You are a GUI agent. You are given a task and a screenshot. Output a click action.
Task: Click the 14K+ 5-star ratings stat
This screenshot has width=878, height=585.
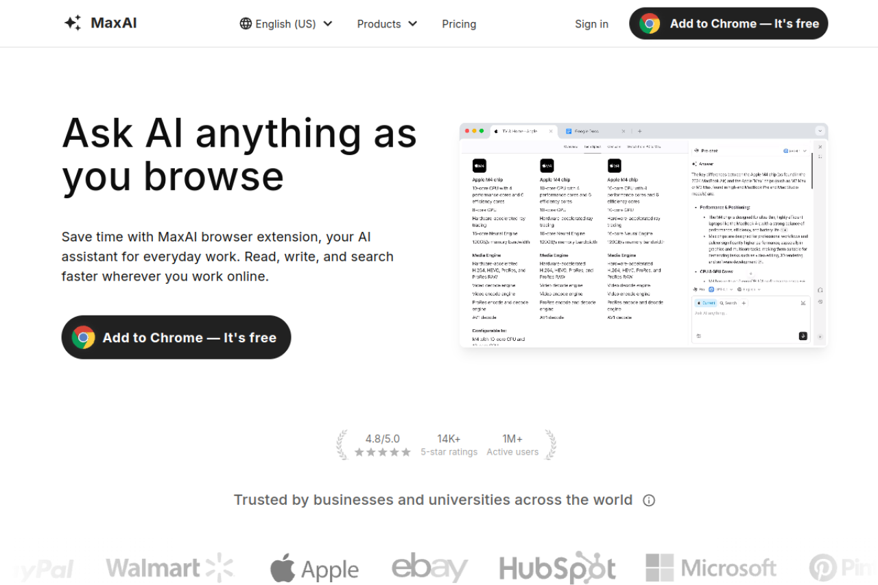coord(449,444)
